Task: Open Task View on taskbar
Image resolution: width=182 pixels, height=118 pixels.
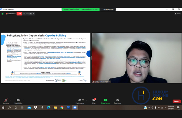Action: (x=22, y=108)
